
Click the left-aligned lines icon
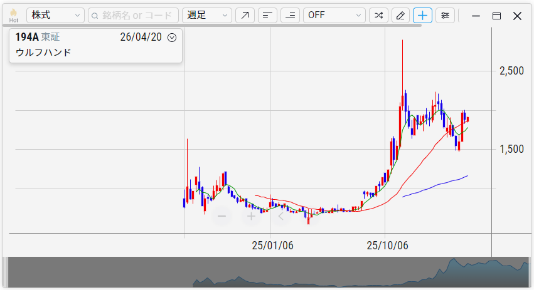click(268, 16)
